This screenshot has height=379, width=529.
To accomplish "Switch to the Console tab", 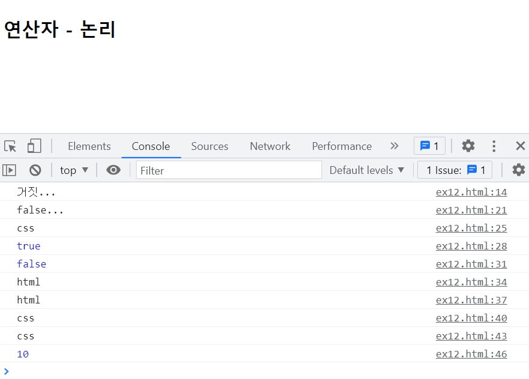I will (151, 146).
